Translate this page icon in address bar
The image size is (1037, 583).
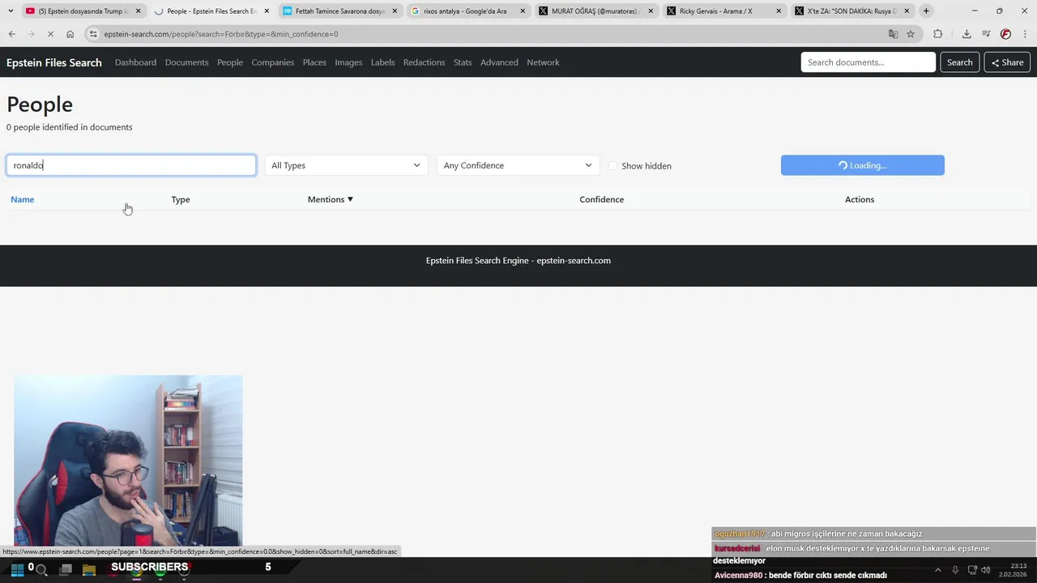click(x=893, y=34)
